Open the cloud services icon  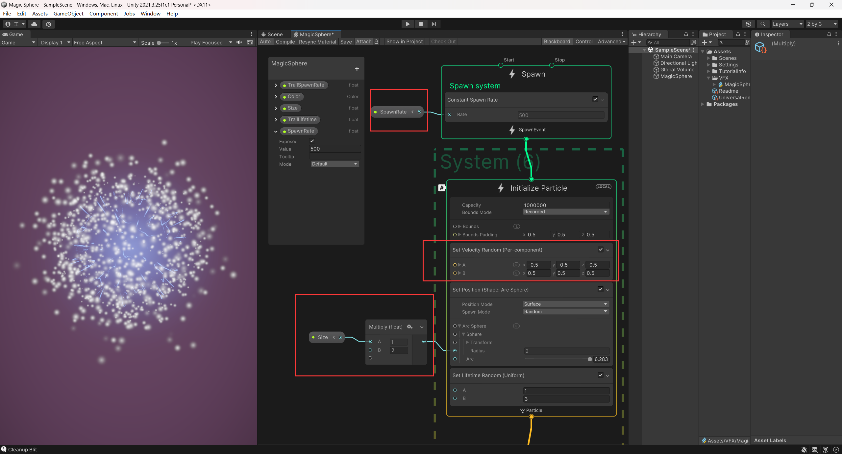(x=34, y=24)
